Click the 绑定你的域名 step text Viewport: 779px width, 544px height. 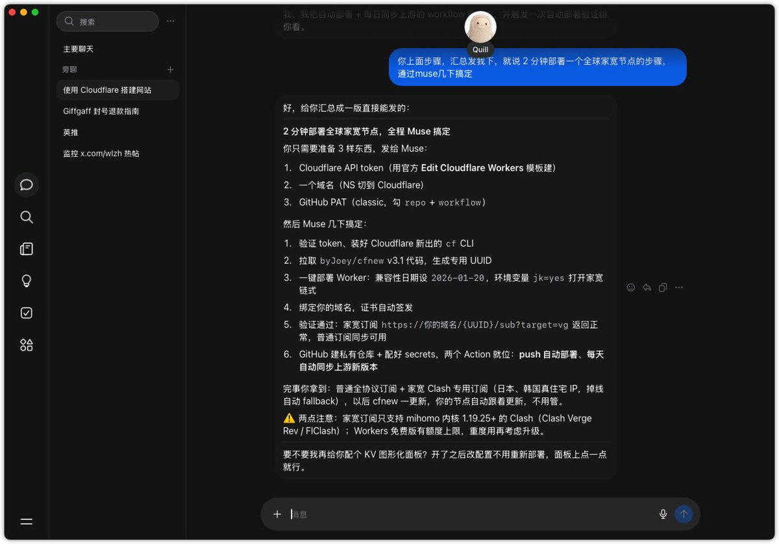356,307
